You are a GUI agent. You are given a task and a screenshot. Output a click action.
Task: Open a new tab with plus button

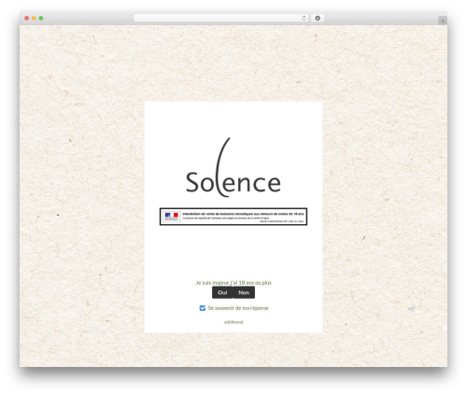[443, 21]
